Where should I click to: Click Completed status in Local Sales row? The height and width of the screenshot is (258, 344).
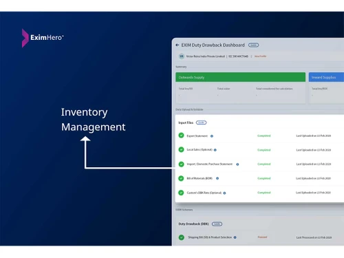[x=264, y=150]
